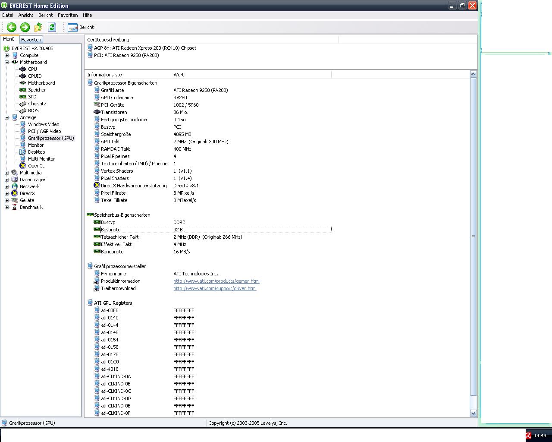This screenshot has height=442, width=552.
Task: Select the CPU icon in the tree
Action: tap(23, 69)
